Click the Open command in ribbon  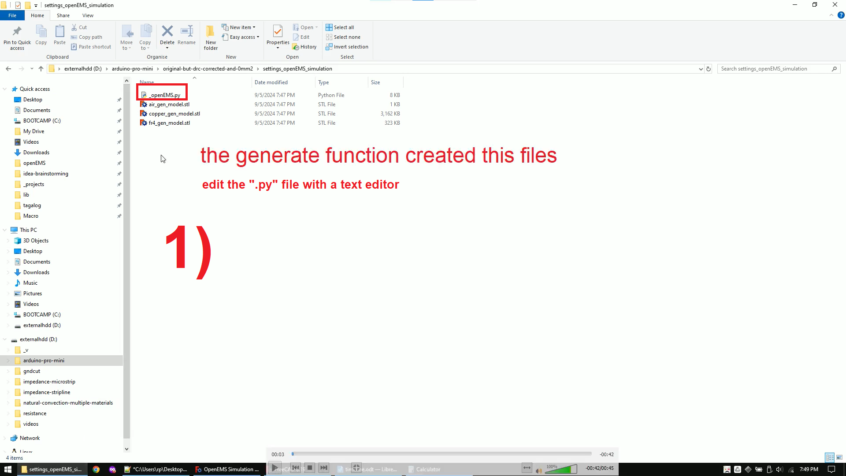point(305,27)
